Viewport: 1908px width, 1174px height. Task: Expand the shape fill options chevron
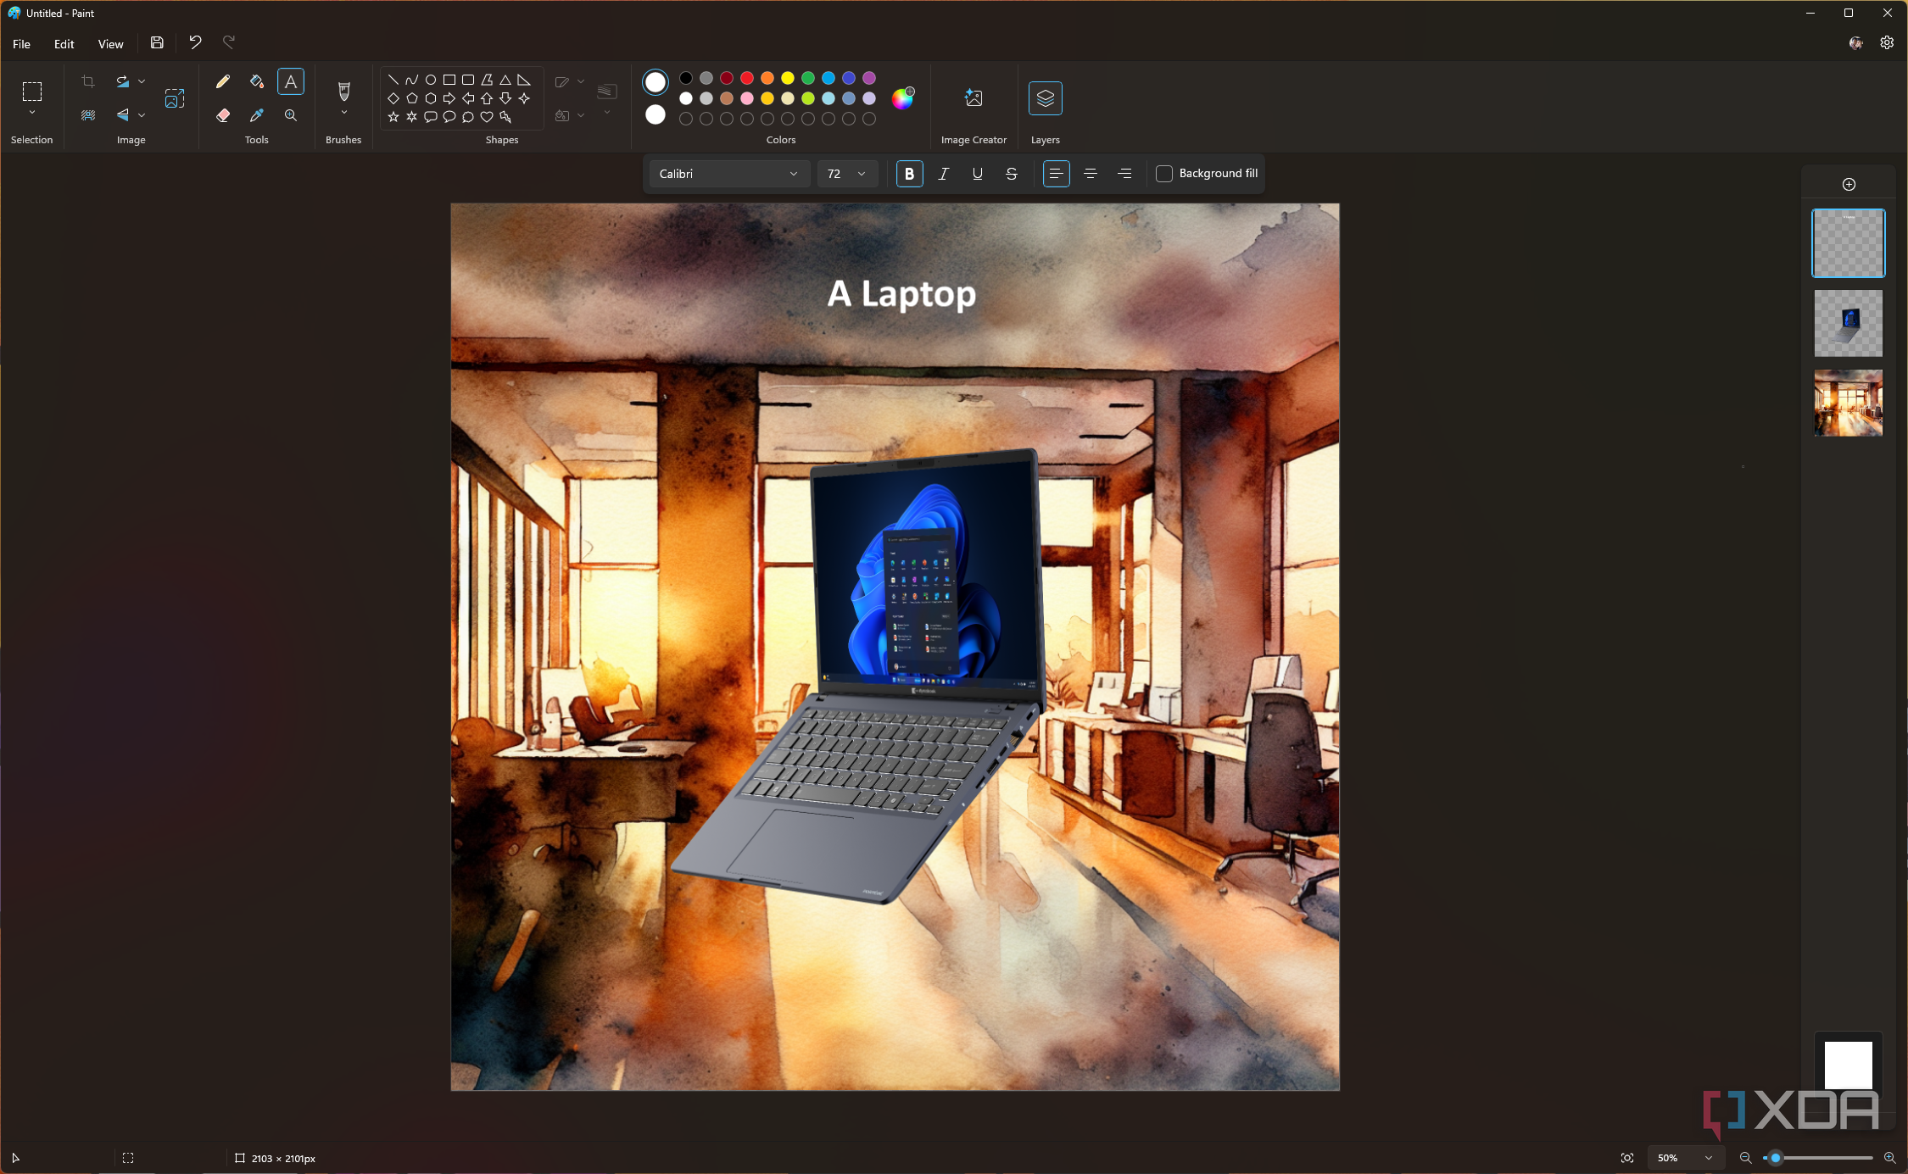581,115
